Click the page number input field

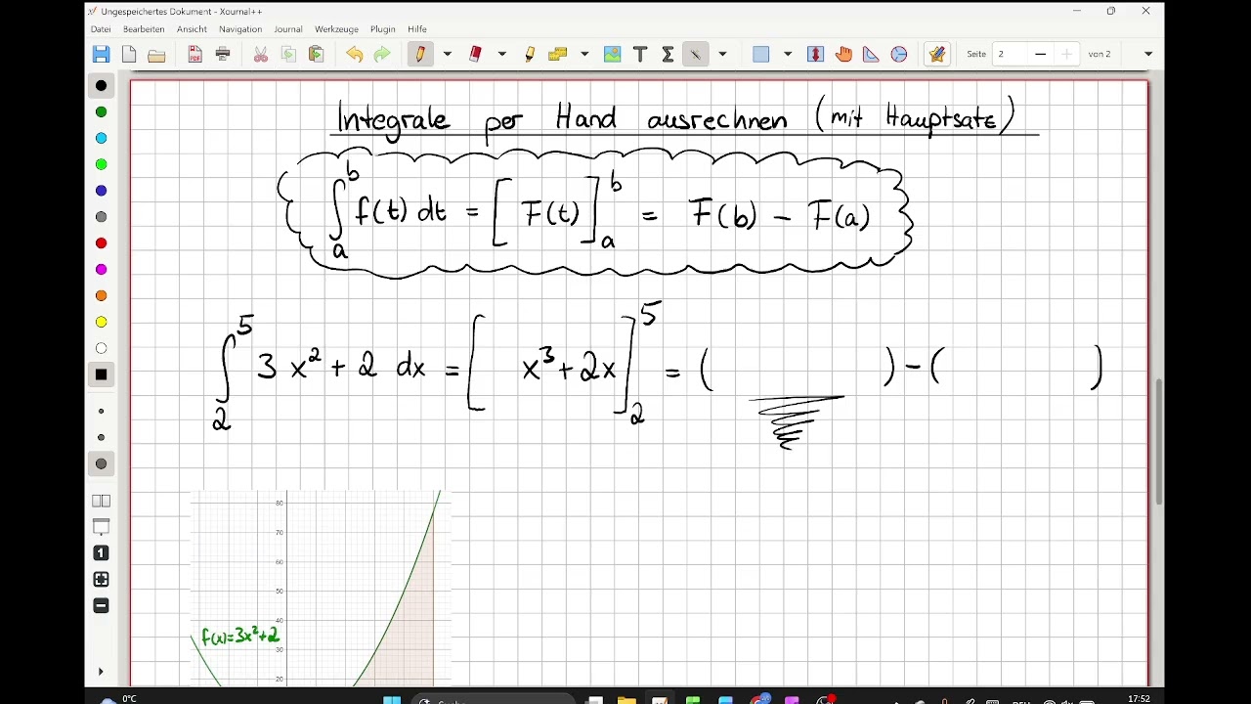click(x=1010, y=55)
